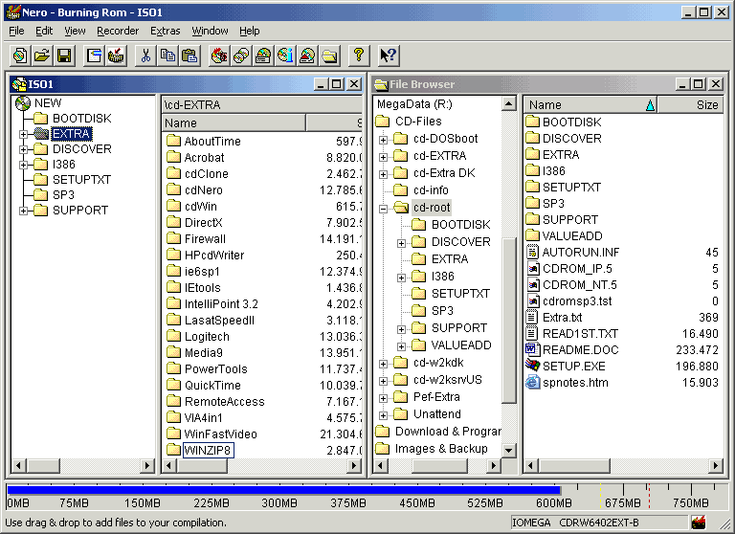
Task: Click the Choose Recorder toolbar icon
Action: pyautogui.click(x=263, y=56)
